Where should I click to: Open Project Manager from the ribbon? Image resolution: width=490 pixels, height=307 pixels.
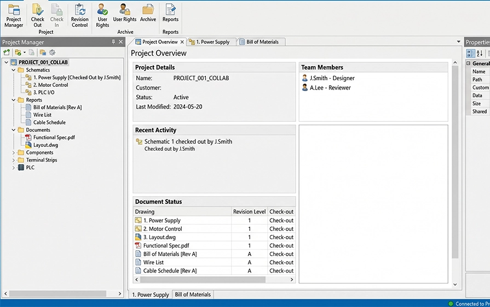coord(14,16)
